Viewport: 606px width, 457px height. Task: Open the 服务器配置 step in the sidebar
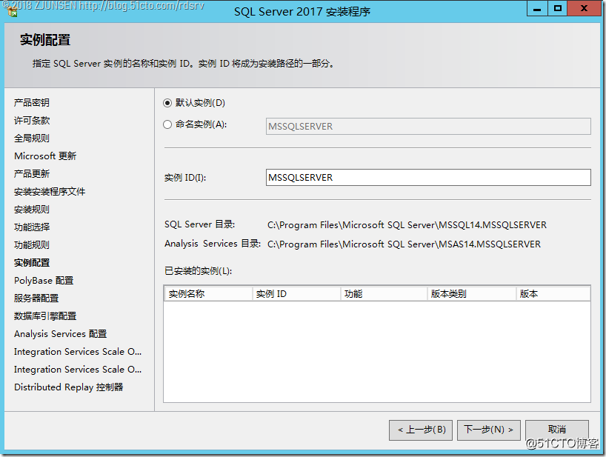(x=36, y=298)
